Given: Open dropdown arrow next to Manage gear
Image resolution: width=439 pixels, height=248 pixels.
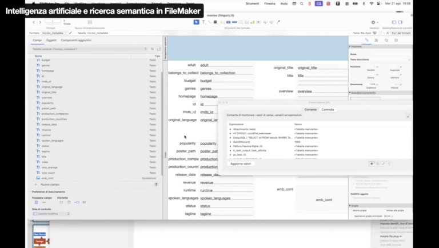Looking at the screenshot, I should coord(378,22).
